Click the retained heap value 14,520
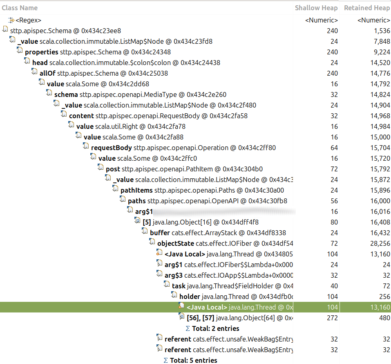 coord(380,63)
